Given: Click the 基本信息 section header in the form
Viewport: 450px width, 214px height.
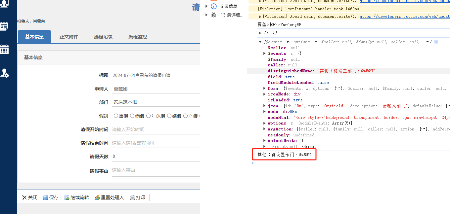Looking at the screenshot, I should click(x=33, y=57).
